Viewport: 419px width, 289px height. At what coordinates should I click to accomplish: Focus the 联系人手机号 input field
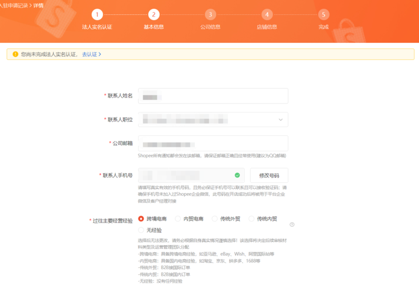(191, 175)
